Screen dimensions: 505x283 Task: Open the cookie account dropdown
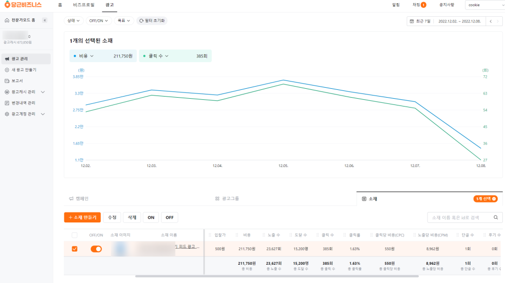[x=485, y=5]
